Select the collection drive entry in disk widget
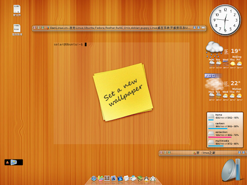This screenshot has height=185, width=247. (x=225, y=134)
